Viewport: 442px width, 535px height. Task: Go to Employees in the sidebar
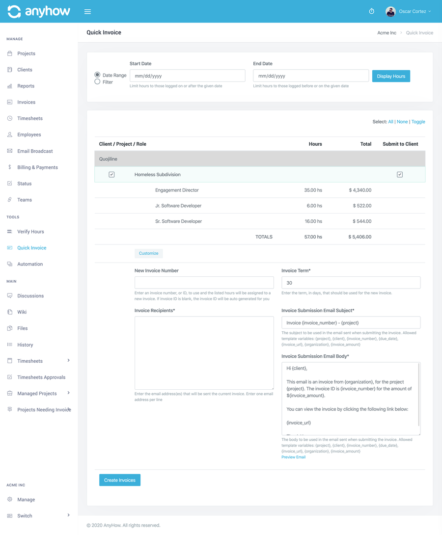29,134
